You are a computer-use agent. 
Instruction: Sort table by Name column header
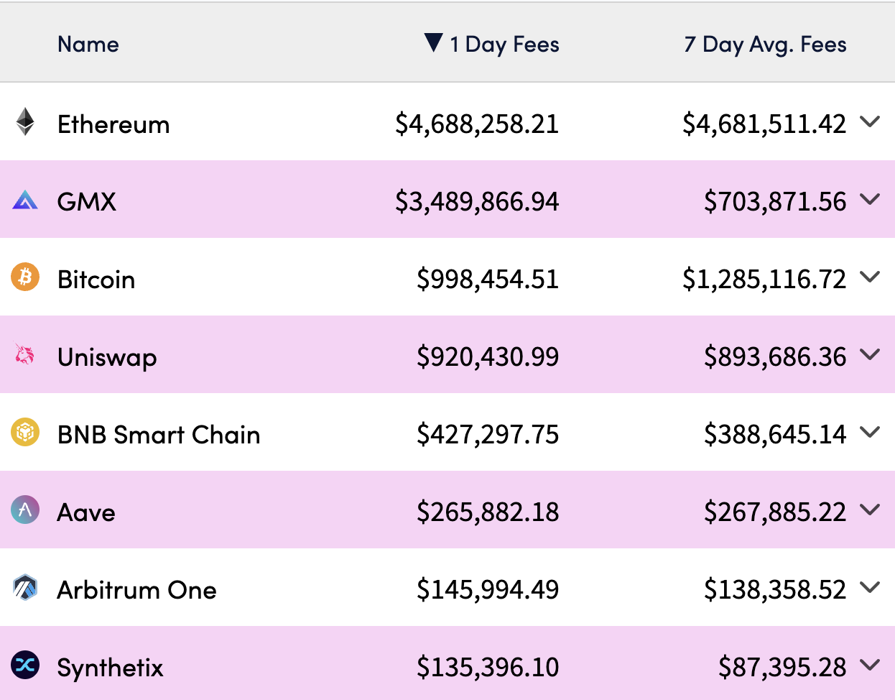coord(88,45)
